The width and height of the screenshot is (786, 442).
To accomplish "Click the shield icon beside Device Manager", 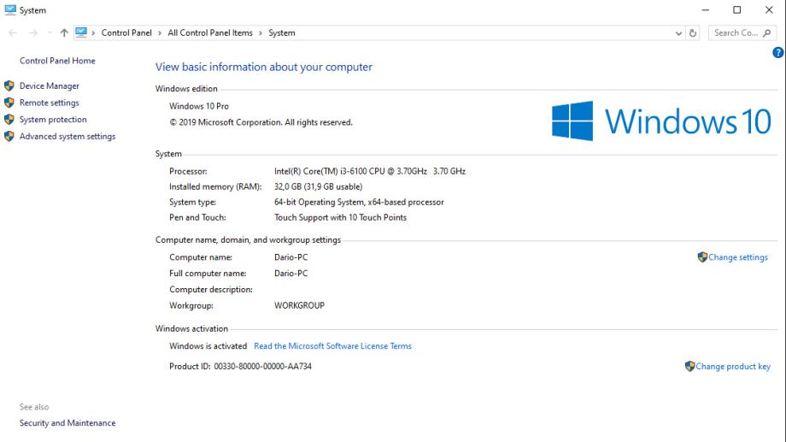I will coord(9,86).
